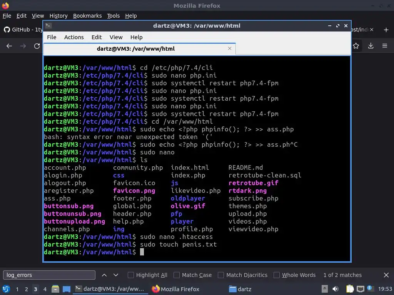The height and width of the screenshot is (295, 394).
Task: Check the Whole Words option
Action: click(x=276, y=275)
